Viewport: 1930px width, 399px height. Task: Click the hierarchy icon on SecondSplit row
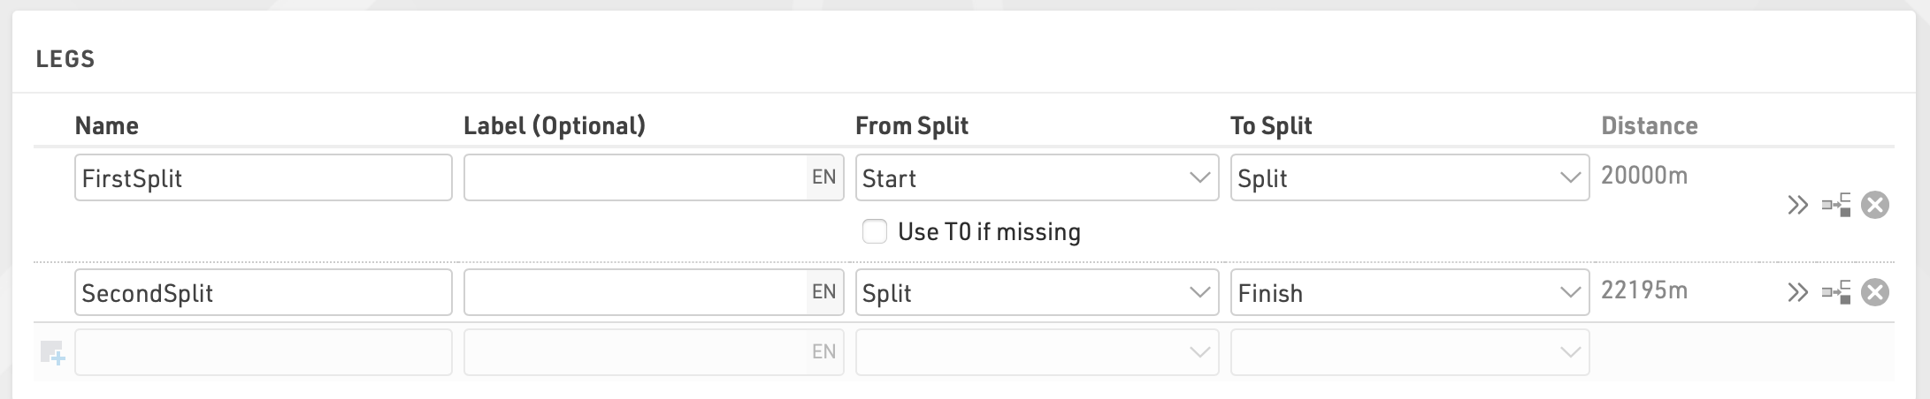click(1836, 292)
